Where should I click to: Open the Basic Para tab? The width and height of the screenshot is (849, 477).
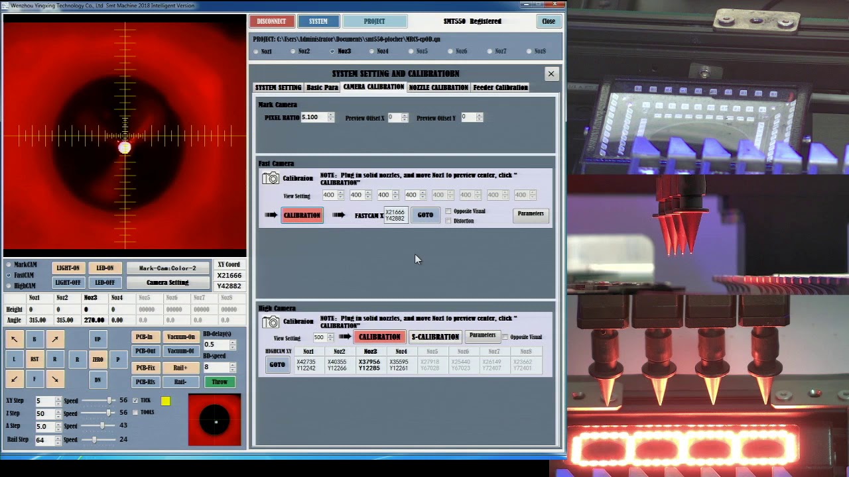tap(322, 87)
